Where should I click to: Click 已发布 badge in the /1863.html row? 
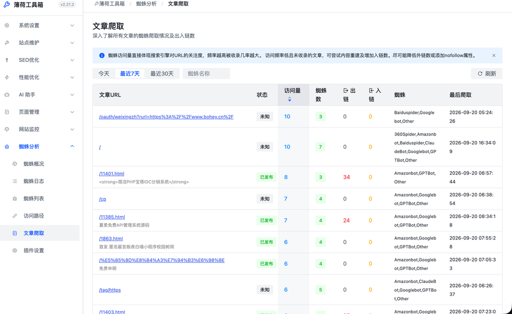point(266,242)
